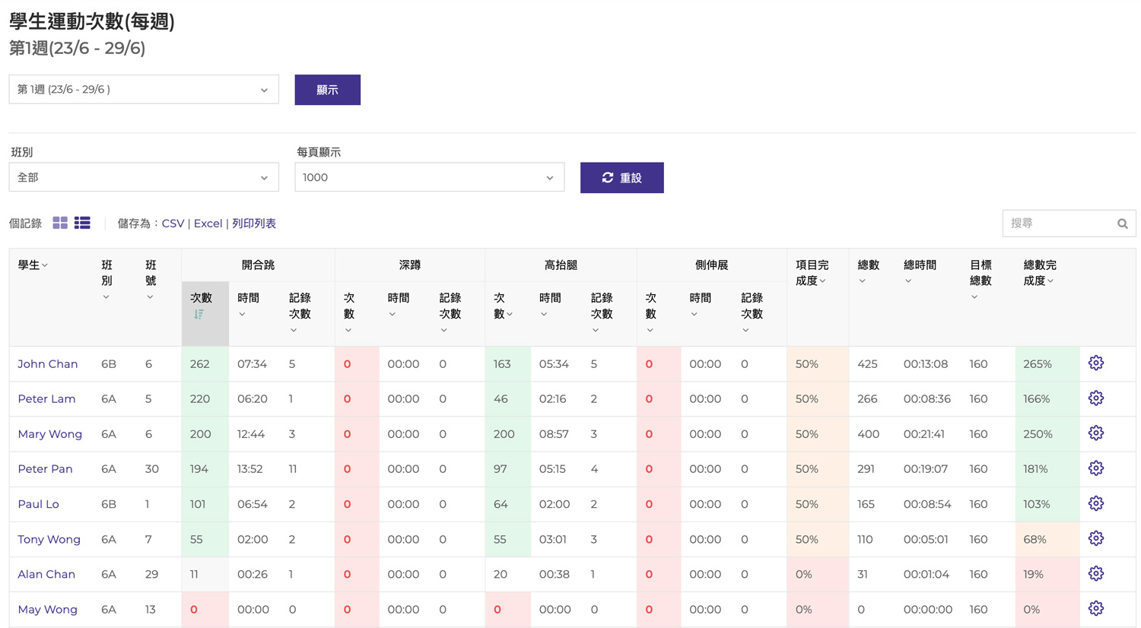1141x628 pixels.
Task: Open settings gear for May Wong
Action: 1095,608
